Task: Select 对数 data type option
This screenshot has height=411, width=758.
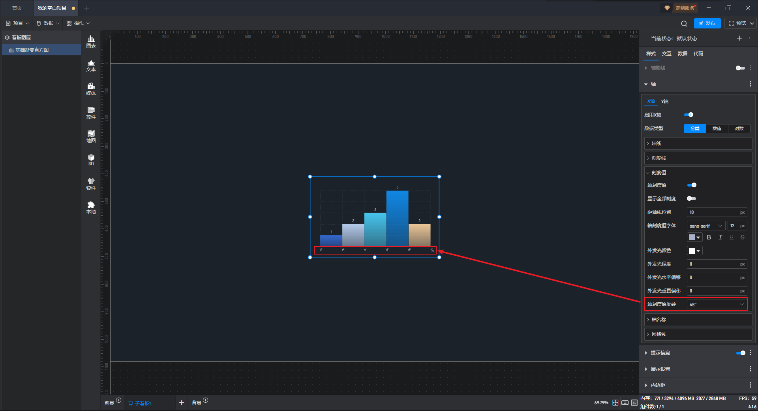Action: tap(739, 128)
